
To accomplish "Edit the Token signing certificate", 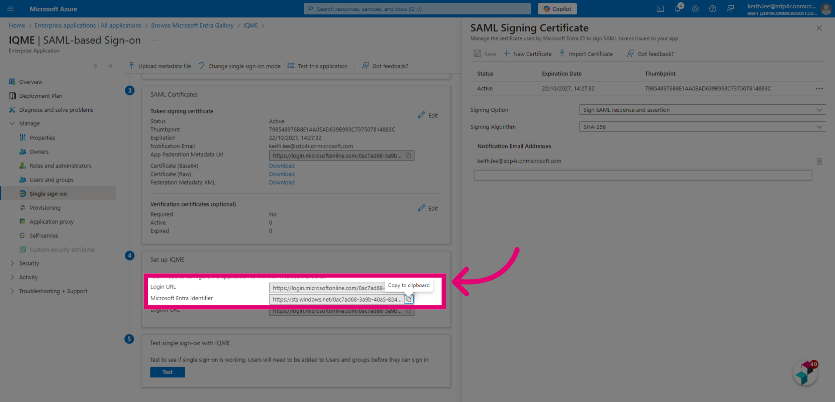I will 428,115.
